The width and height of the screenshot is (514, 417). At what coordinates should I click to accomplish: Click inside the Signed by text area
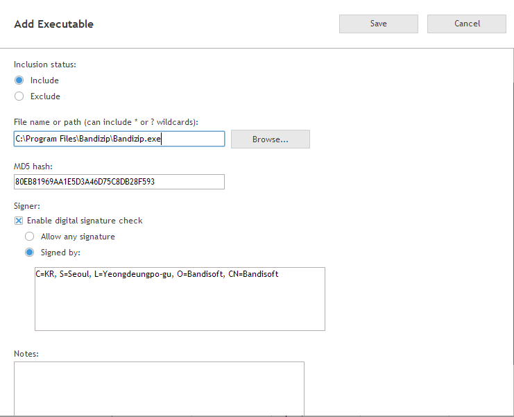(180, 305)
